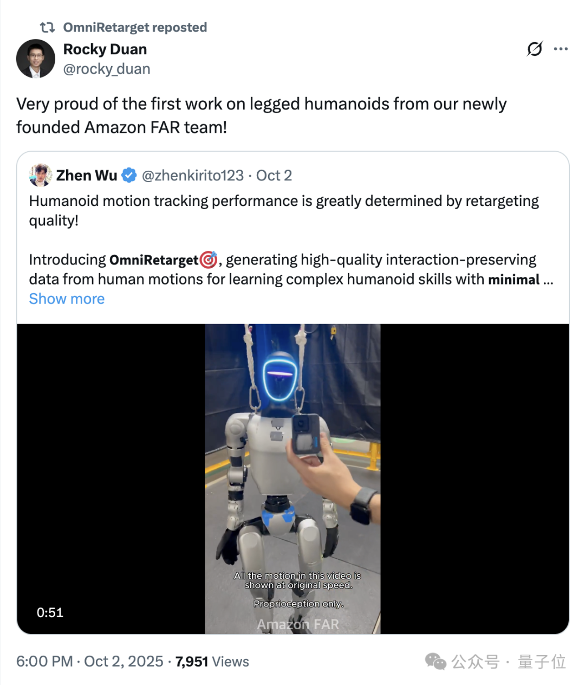Play the humanoid robot video
This screenshot has height=685, width=585.
pos(292,479)
